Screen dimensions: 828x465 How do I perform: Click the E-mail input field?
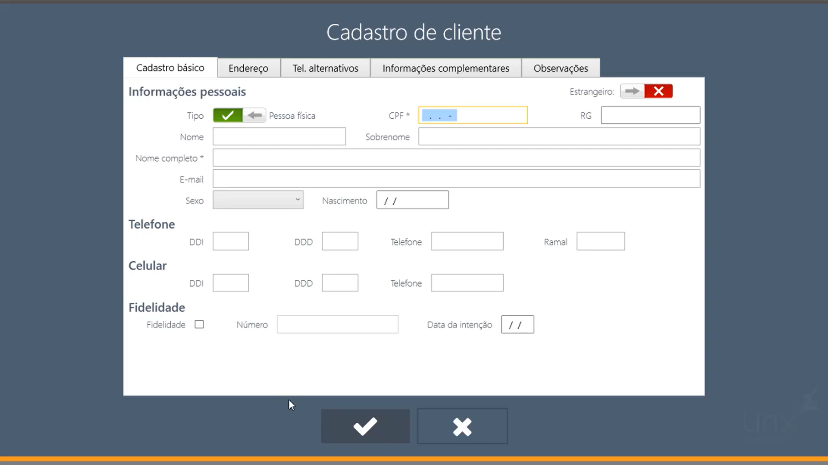click(x=456, y=179)
